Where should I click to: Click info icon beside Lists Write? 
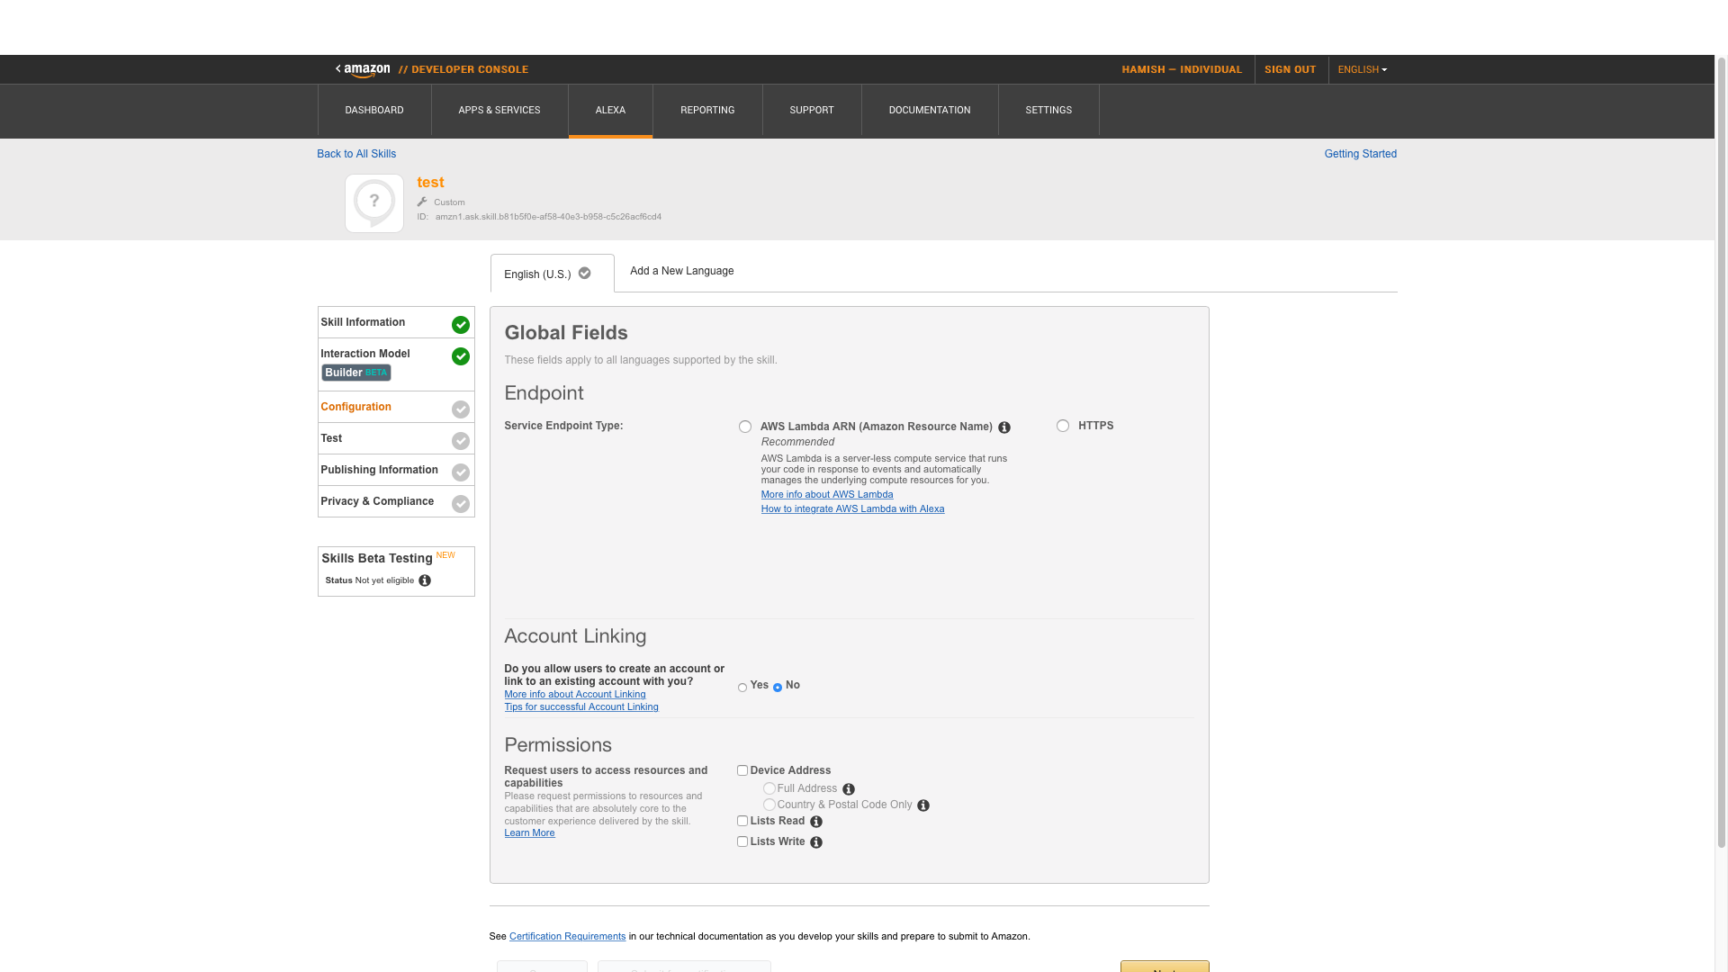tap(816, 842)
